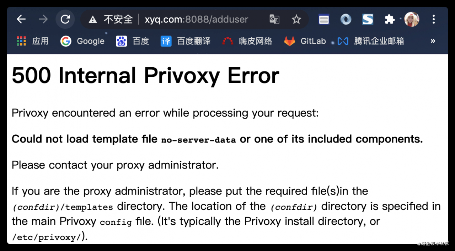The height and width of the screenshot is (251, 455).
Task: Bookmark this page with the star
Action: click(x=296, y=19)
